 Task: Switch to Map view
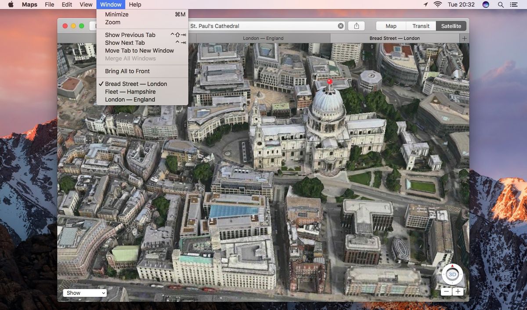[x=391, y=26]
